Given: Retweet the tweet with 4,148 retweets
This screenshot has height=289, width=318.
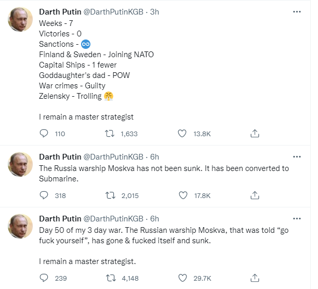Looking at the screenshot, I should click(x=111, y=278).
